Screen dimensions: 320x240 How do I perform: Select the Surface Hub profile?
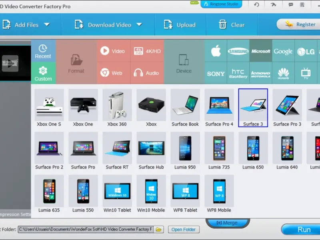[x=151, y=151]
